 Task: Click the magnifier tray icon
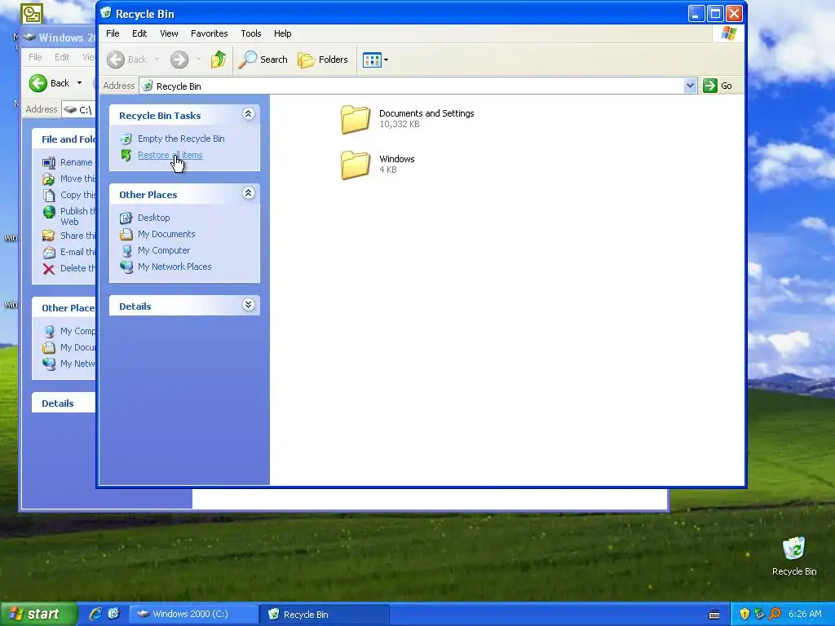click(x=775, y=614)
